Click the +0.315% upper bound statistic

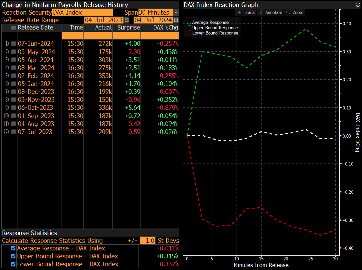[168, 256]
